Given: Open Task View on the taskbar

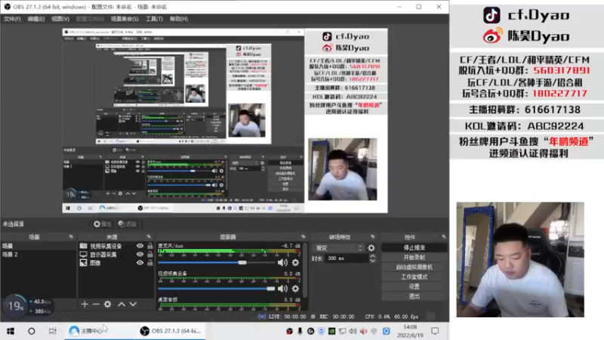Looking at the screenshot, I should coord(52,331).
